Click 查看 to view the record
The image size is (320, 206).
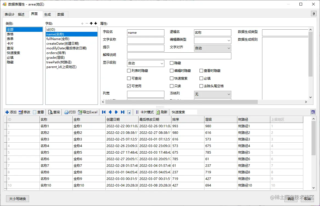point(39,112)
